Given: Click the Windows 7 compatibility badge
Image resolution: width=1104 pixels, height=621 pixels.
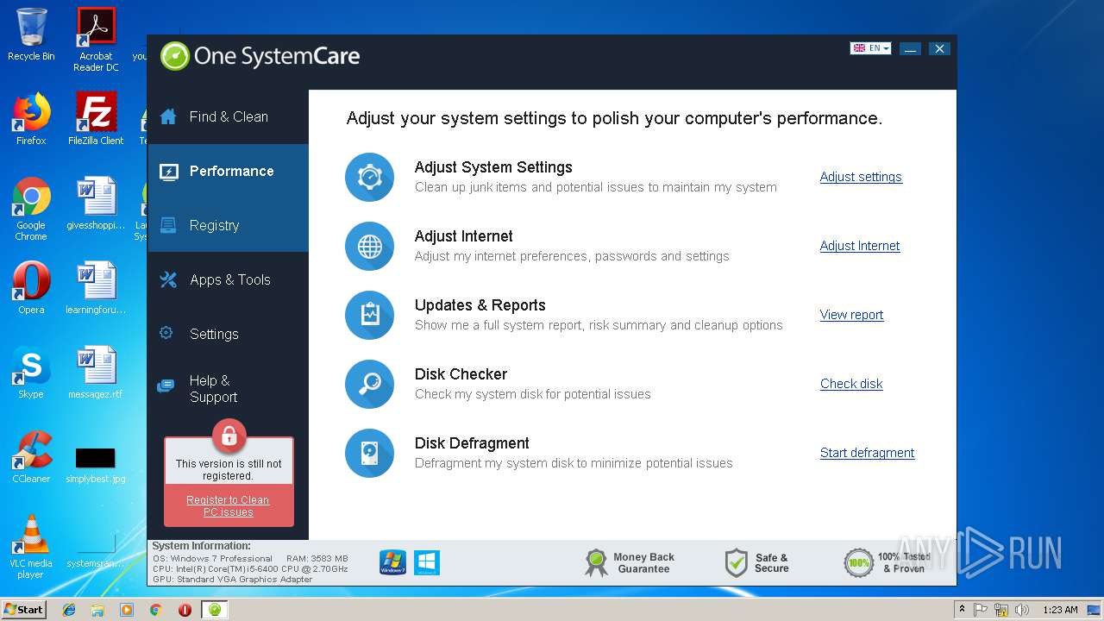Looking at the screenshot, I should tap(392, 562).
